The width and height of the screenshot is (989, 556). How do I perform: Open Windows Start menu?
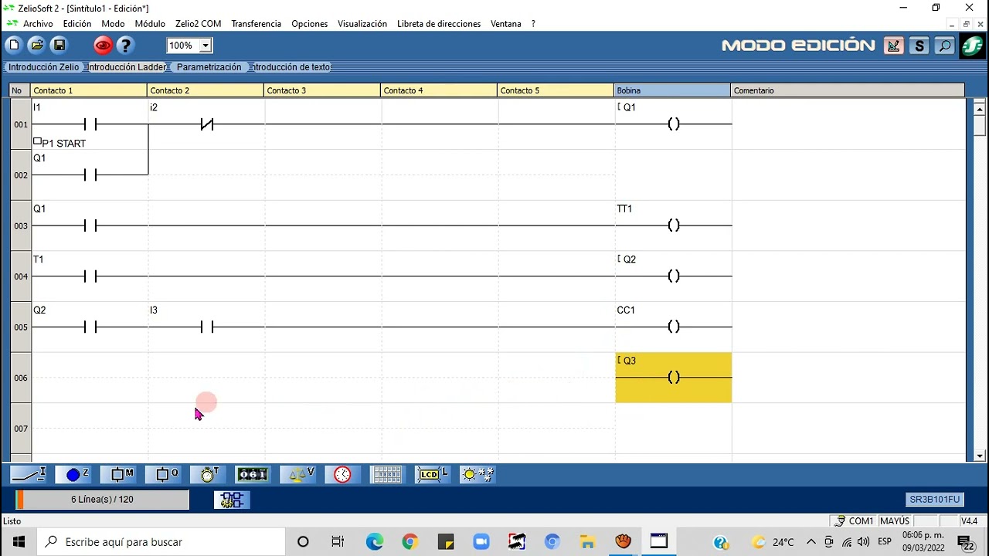tap(19, 542)
